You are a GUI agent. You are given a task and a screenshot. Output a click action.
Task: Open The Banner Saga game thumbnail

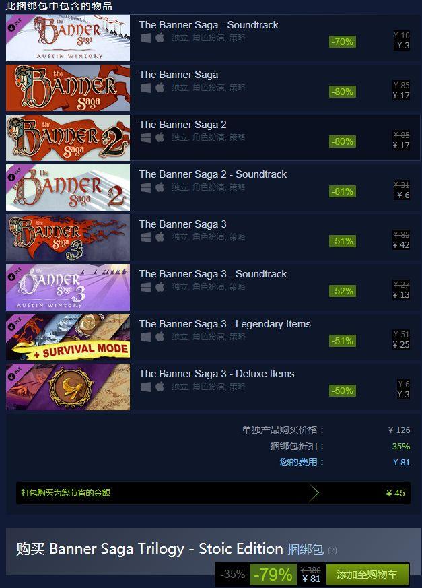(68, 88)
